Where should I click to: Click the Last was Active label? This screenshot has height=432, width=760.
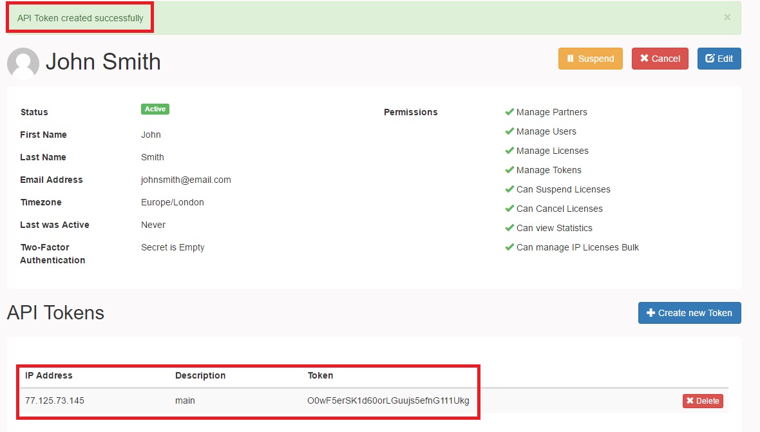tap(55, 225)
